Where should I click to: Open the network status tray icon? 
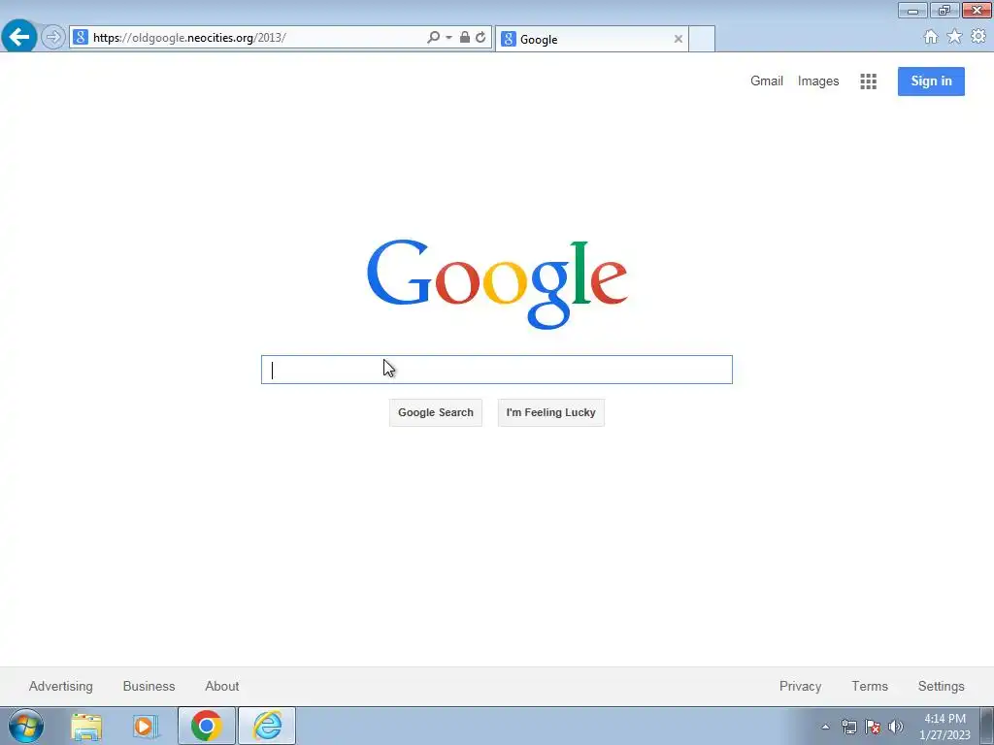[848, 727]
